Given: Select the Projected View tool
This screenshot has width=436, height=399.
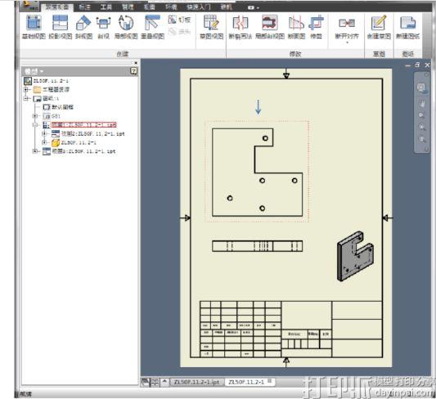Looking at the screenshot, I should pos(60,27).
